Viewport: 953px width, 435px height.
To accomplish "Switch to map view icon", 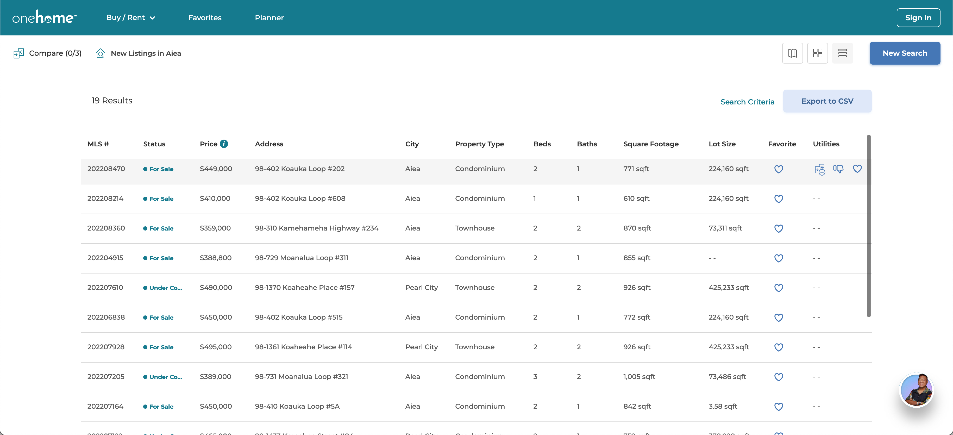I will pyautogui.click(x=792, y=53).
